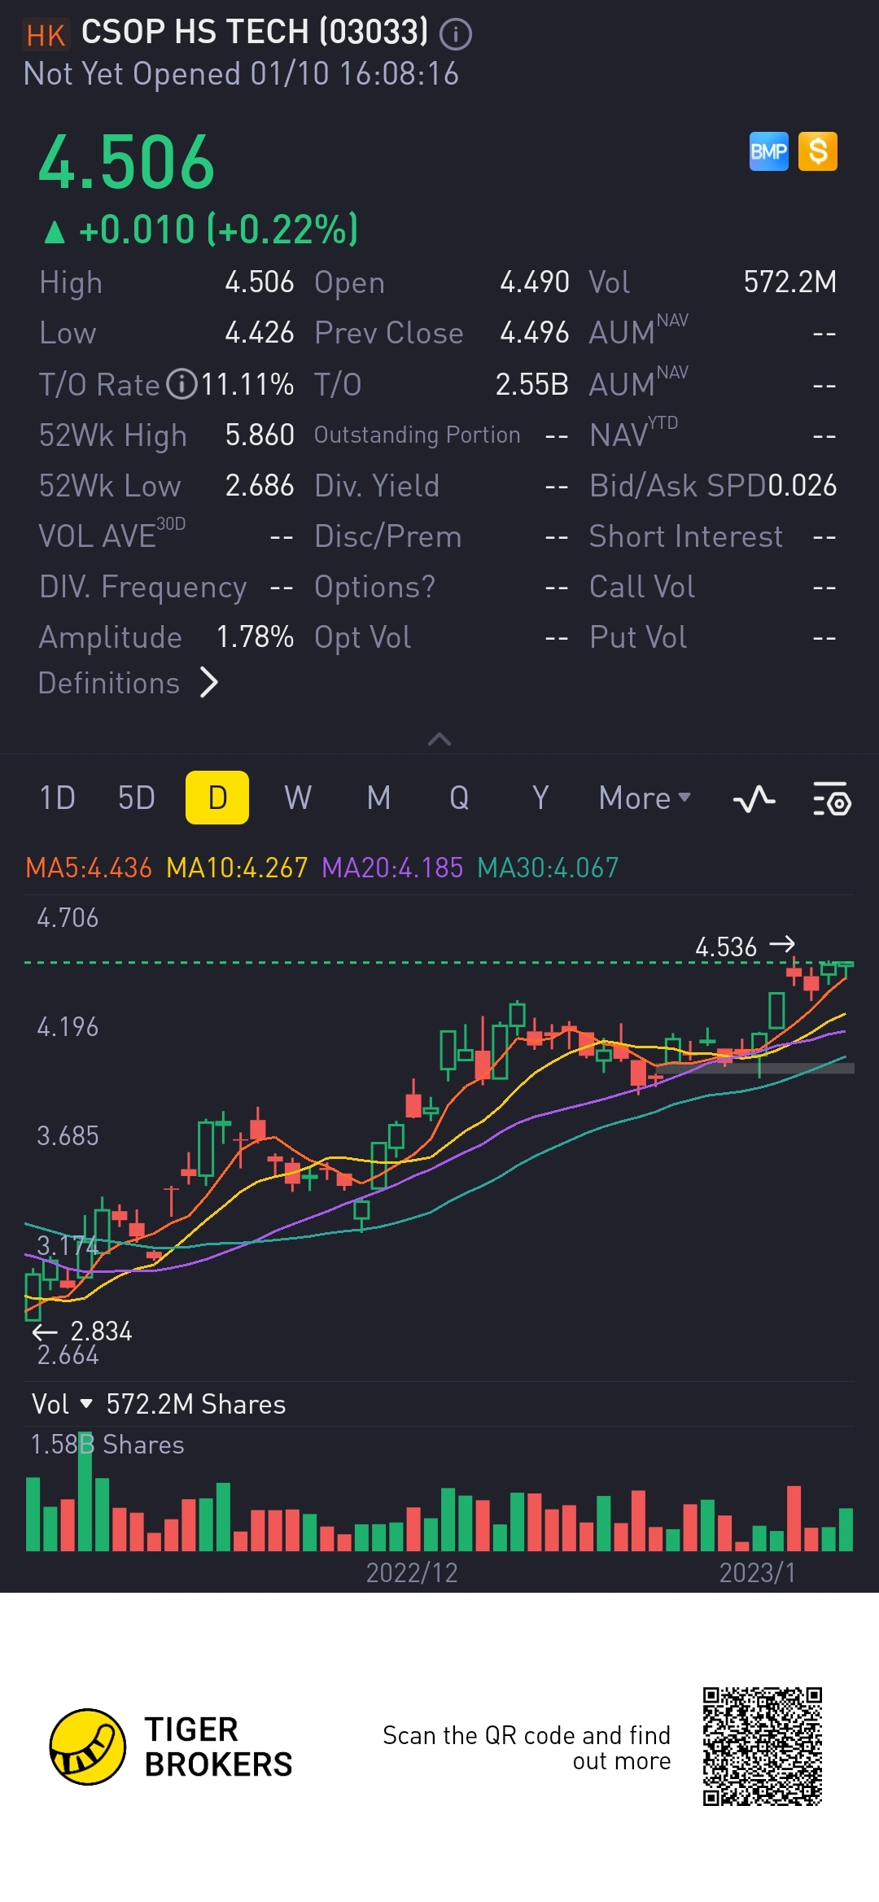Tap the High value 4.506 in stats
Image resolution: width=879 pixels, height=1902 pixels.
coord(260,282)
